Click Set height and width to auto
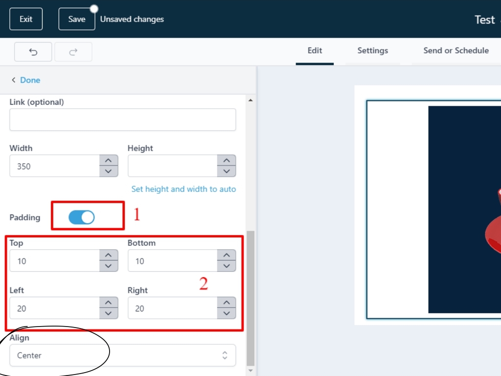Viewport: 501px width, 376px height. 184,189
